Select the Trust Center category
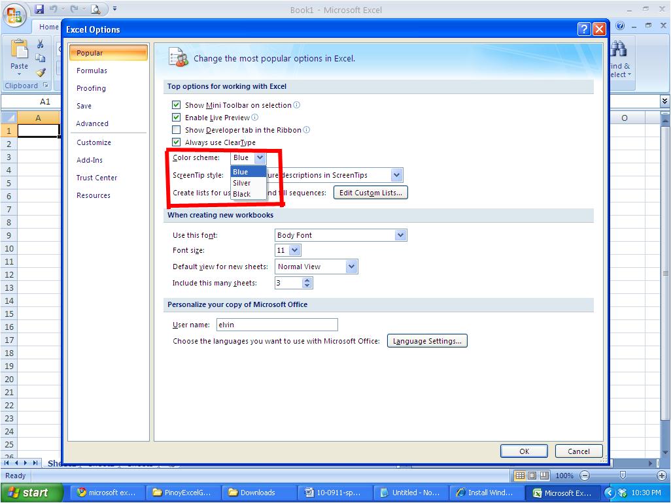Viewport: 671px width, 503px height. pos(96,177)
